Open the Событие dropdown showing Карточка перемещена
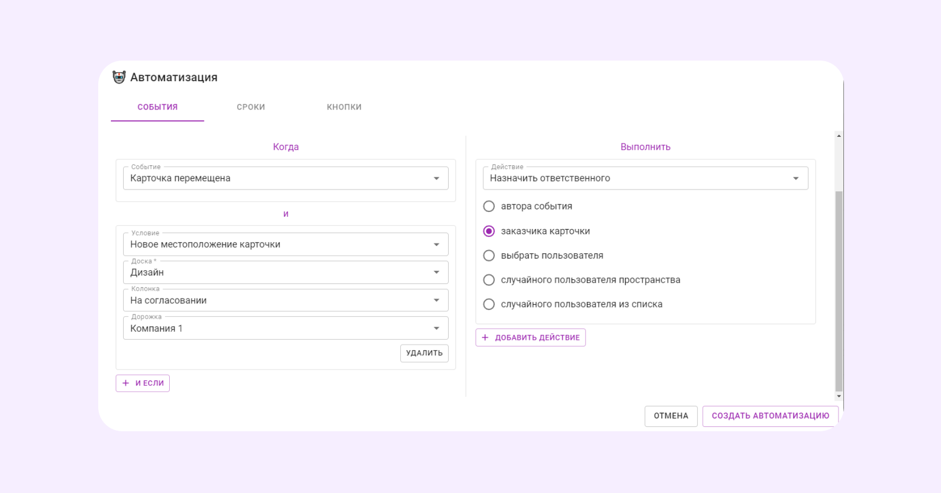The height and width of the screenshot is (493, 941). point(286,178)
